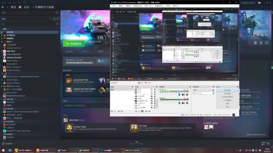The height and width of the screenshot is (153, 273).
Task: Toggle the ready-to-play filter icon in Steam library
Action: [58, 19]
